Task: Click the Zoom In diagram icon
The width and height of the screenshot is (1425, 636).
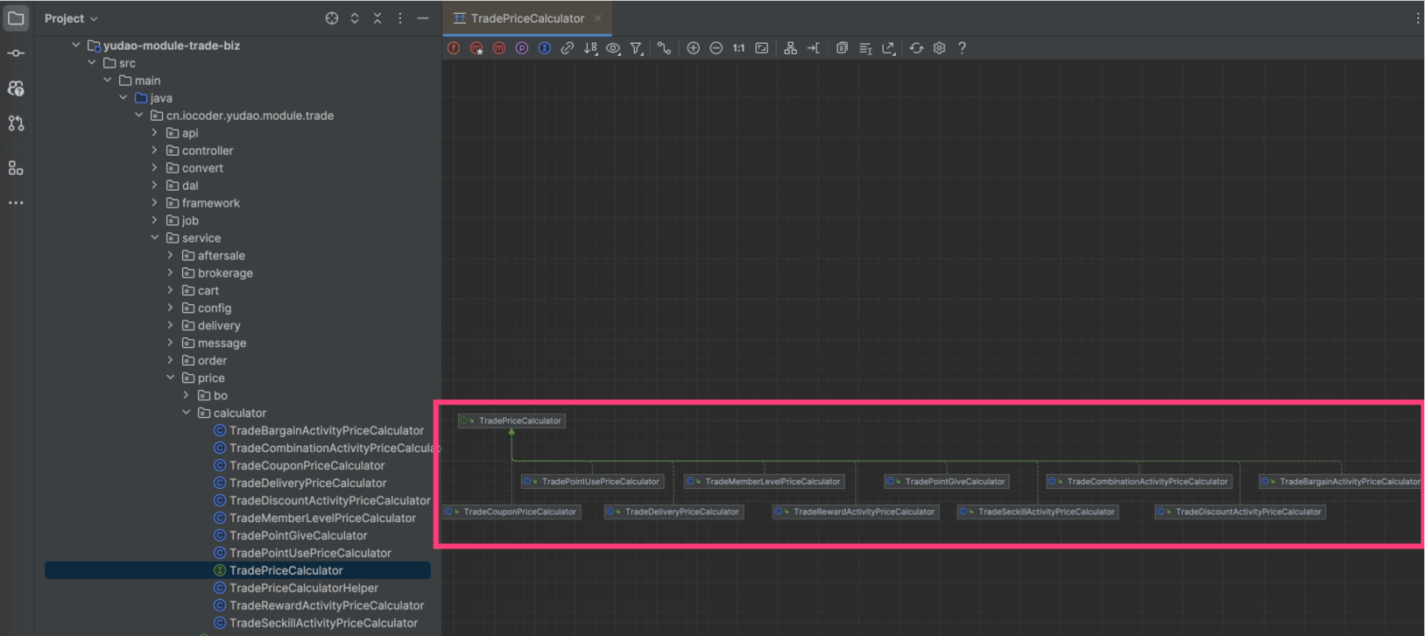Action: coord(693,48)
